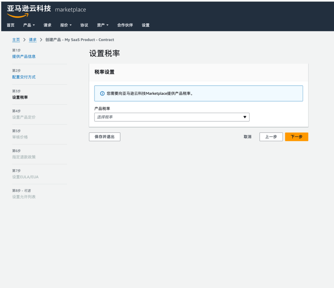Select step 8 设置允许列表
This screenshot has height=288, width=334.
tap(24, 197)
